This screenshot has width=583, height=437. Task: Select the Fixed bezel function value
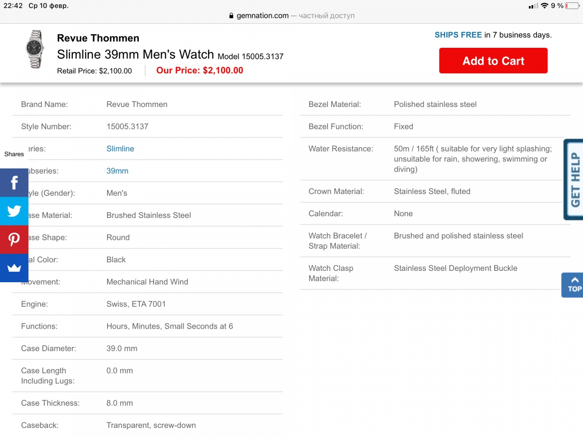pyautogui.click(x=404, y=127)
